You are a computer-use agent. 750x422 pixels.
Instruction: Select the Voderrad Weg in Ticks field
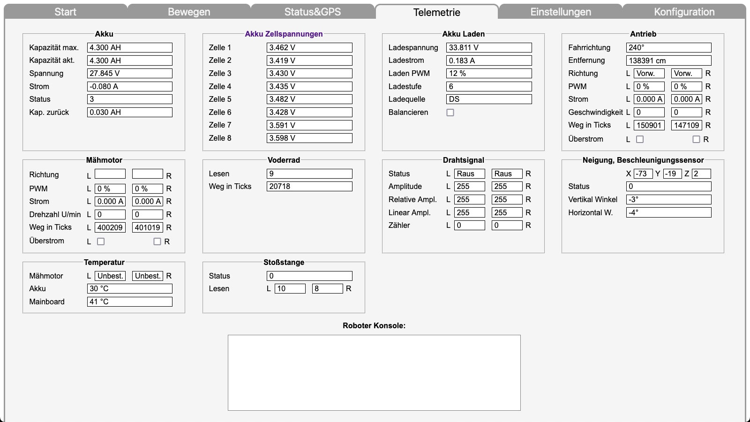tap(309, 186)
